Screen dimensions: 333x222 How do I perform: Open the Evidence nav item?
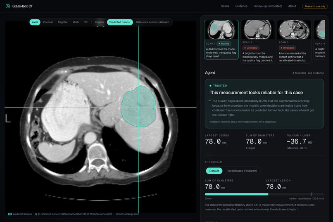[x=241, y=6]
